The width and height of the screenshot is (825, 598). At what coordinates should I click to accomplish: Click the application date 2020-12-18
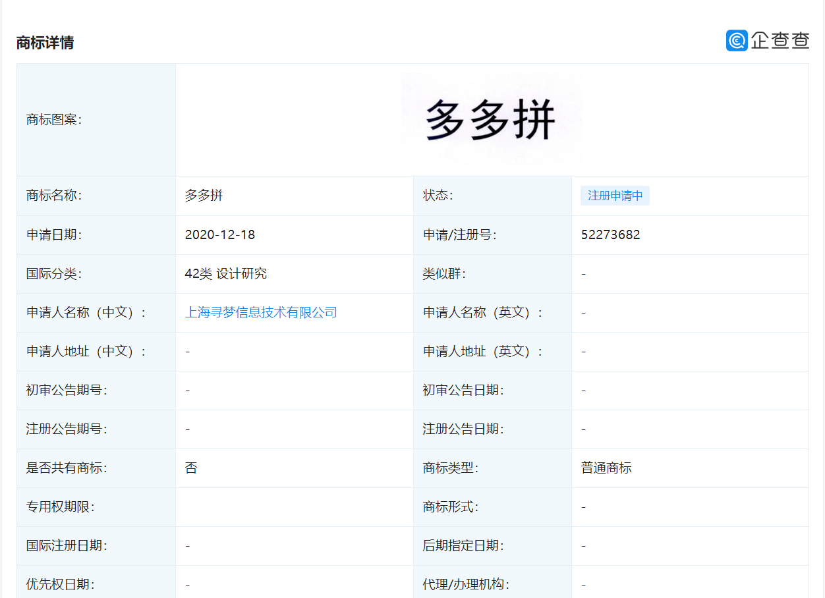pyautogui.click(x=219, y=234)
